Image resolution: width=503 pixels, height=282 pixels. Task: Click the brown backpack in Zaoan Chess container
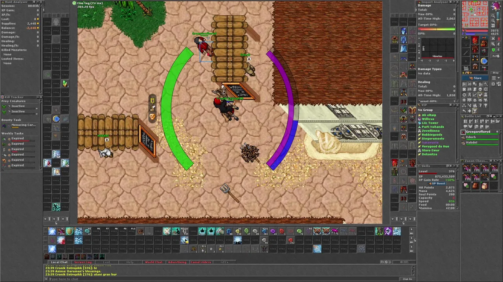pyautogui.click(x=475, y=185)
